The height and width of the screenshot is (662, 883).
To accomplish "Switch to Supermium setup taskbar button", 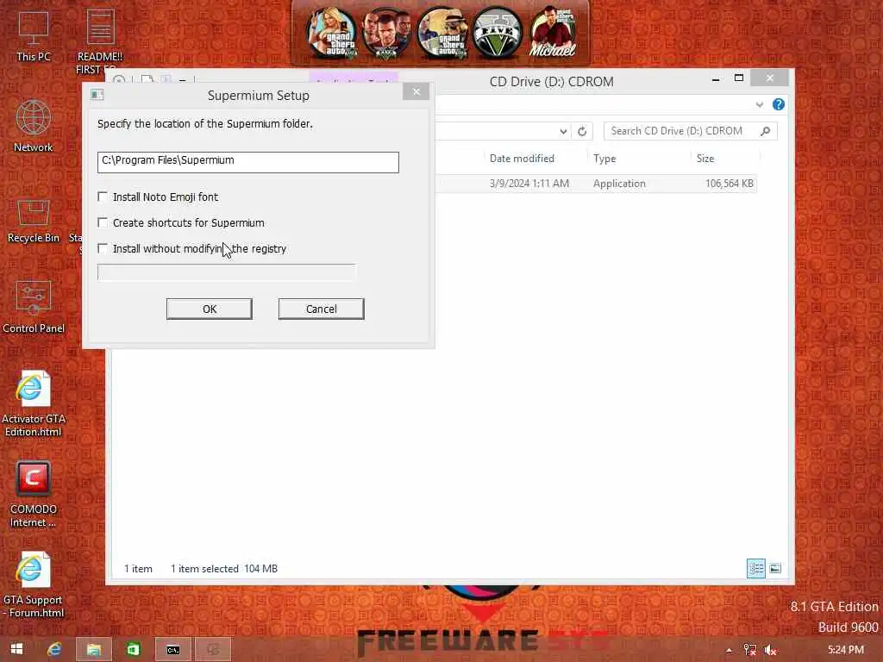I will point(212,649).
